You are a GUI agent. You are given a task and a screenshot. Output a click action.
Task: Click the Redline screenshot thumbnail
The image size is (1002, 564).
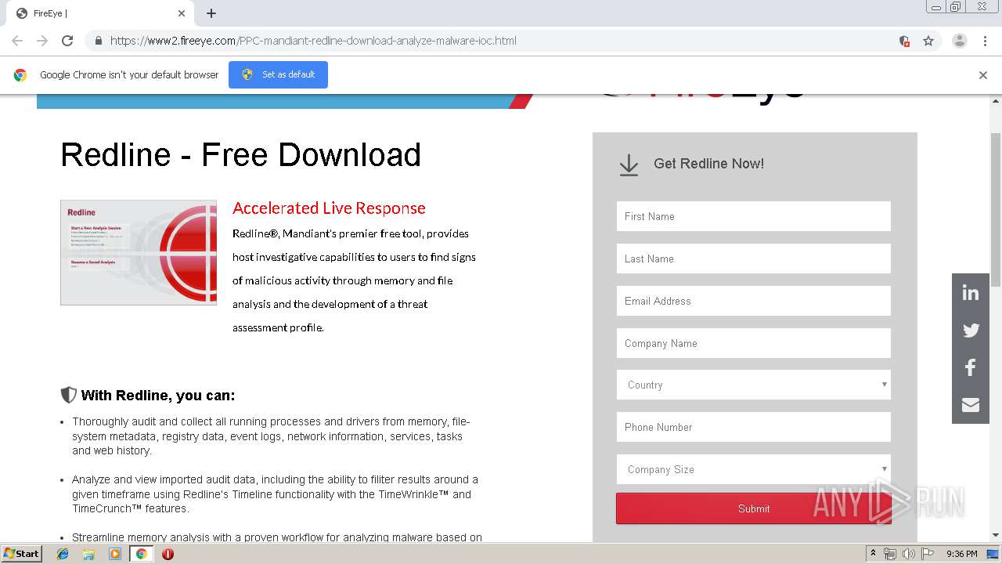click(139, 252)
